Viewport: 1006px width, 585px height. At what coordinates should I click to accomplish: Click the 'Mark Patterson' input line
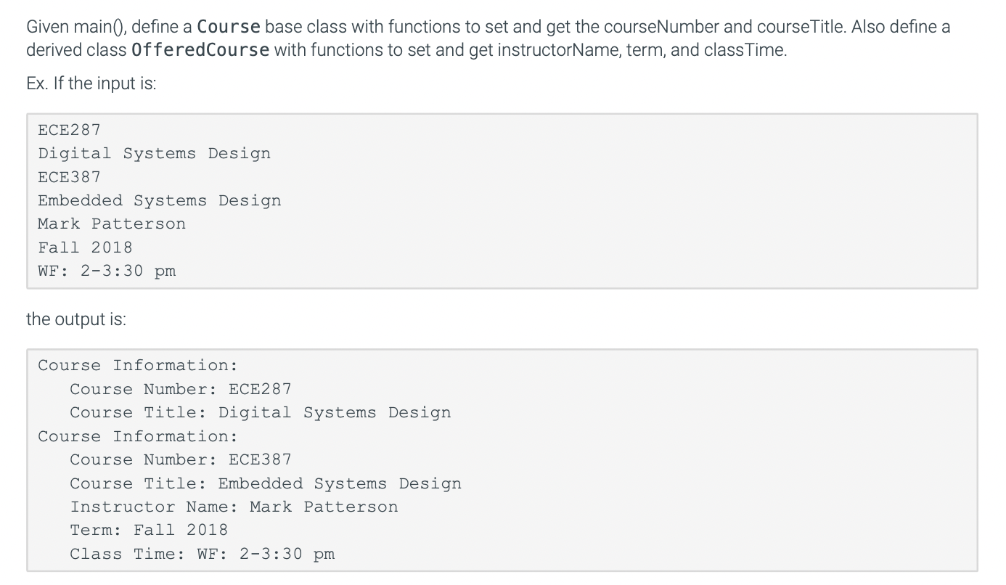click(112, 224)
